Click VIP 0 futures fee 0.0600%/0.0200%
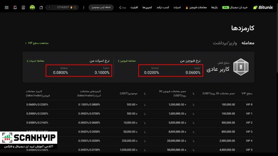278x156 pixels. coord(37,105)
